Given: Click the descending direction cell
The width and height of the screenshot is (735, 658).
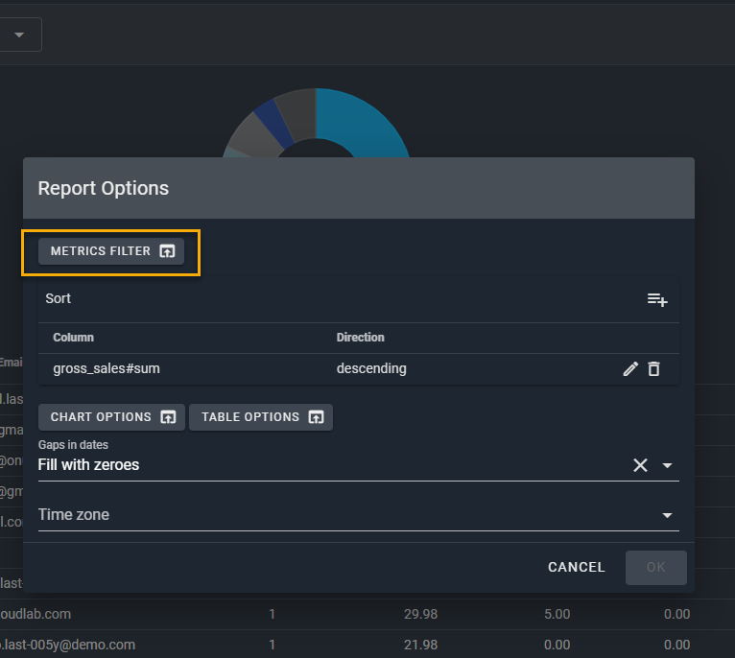Looking at the screenshot, I should tap(371, 368).
